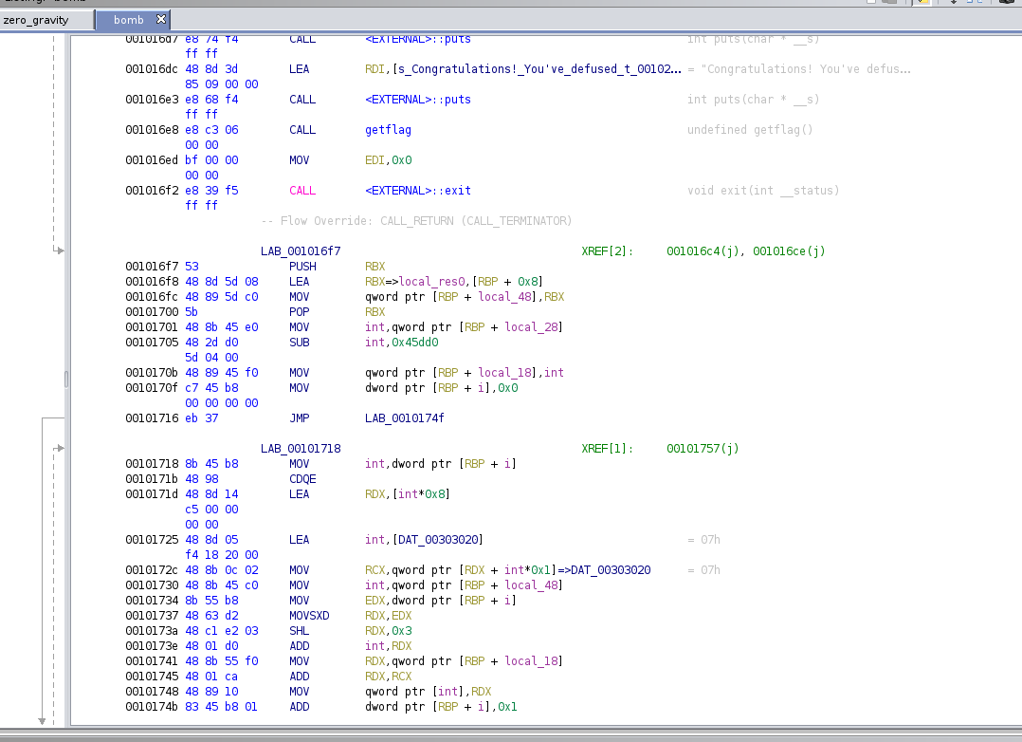
Task: Click the XREF[2]: header
Action: tap(607, 251)
